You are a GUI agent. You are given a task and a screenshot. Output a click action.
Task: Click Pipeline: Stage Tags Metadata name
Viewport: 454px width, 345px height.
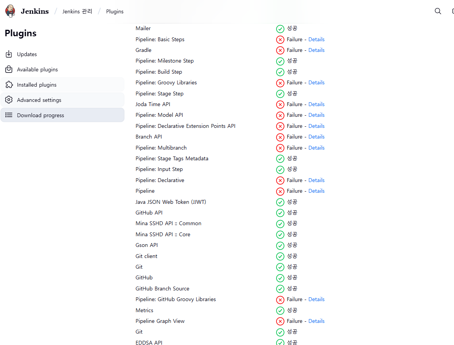(172, 158)
